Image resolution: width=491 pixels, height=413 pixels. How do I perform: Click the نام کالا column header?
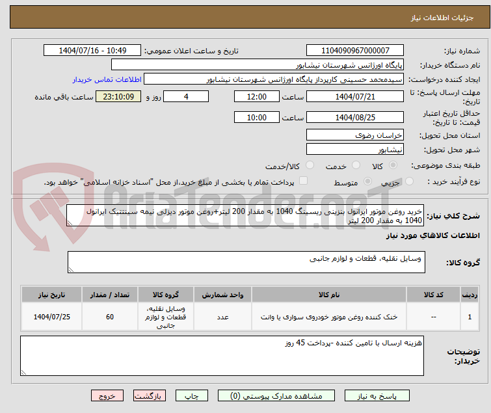(329, 295)
